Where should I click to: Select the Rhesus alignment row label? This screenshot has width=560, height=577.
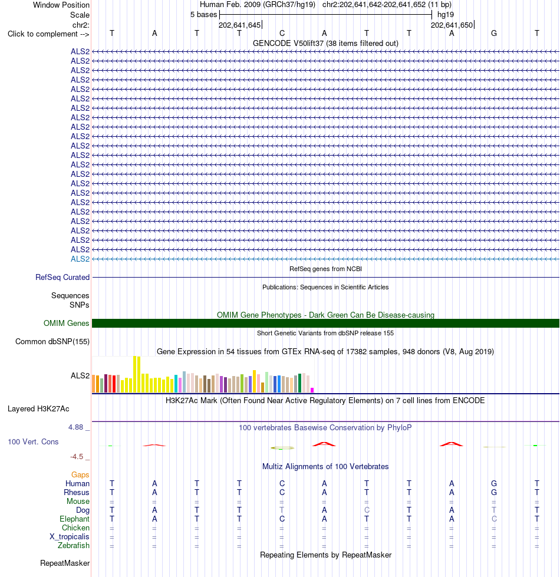(x=77, y=492)
